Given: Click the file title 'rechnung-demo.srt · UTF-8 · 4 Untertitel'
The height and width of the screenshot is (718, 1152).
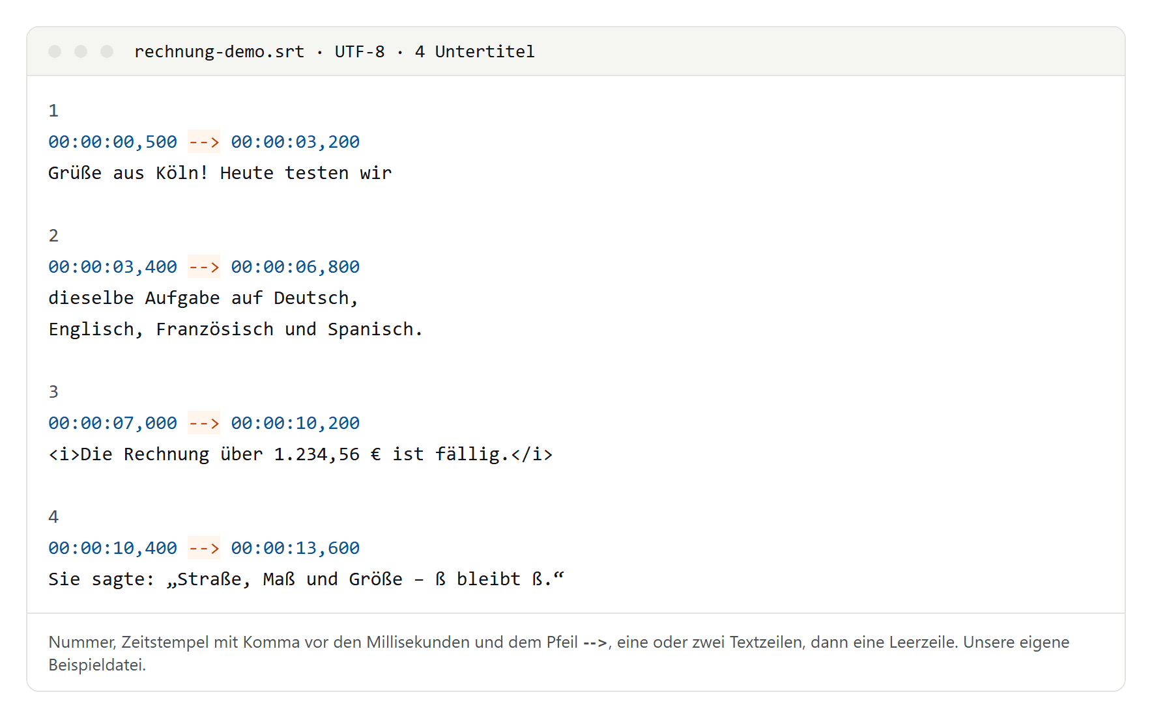Looking at the screenshot, I should point(334,51).
